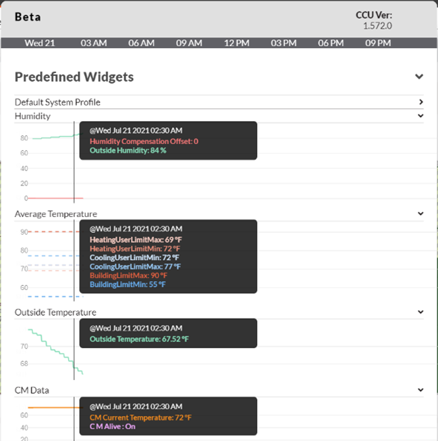Click the Predefined Widgets heading
The height and width of the screenshot is (441, 438).
click(x=74, y=77)
